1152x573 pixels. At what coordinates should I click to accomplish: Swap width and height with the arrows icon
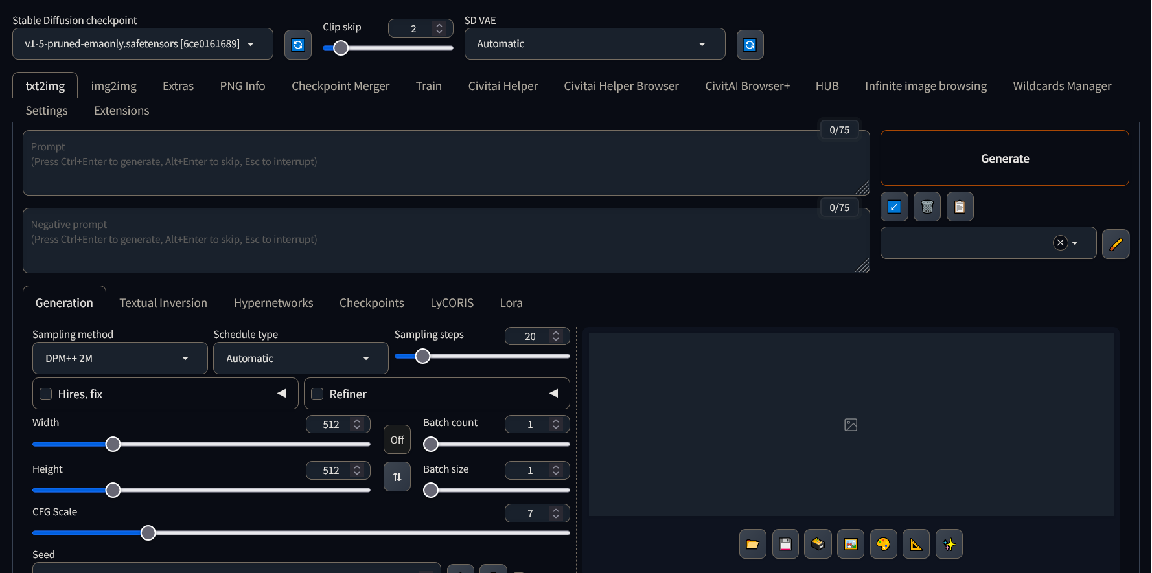[397, 477]
